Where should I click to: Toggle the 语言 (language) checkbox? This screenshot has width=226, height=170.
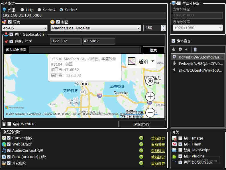click(10, 22)
